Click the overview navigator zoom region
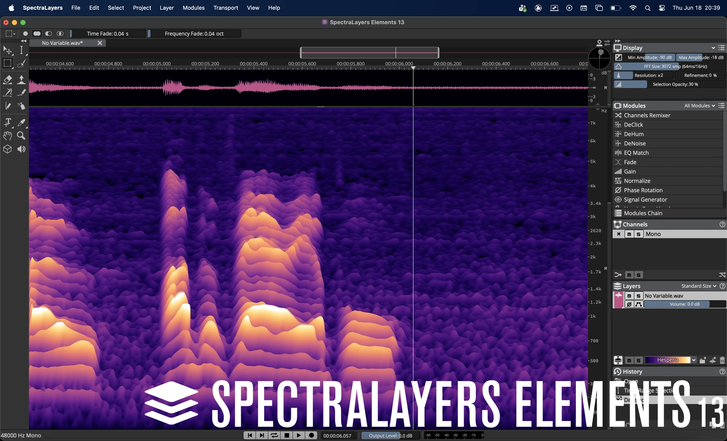 click(370, 53)
